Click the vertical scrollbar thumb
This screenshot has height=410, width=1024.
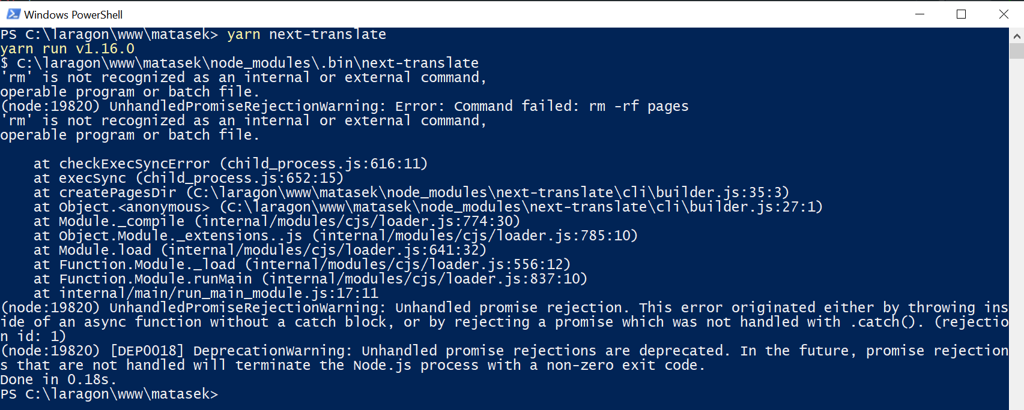click(x=1016, y=51)
